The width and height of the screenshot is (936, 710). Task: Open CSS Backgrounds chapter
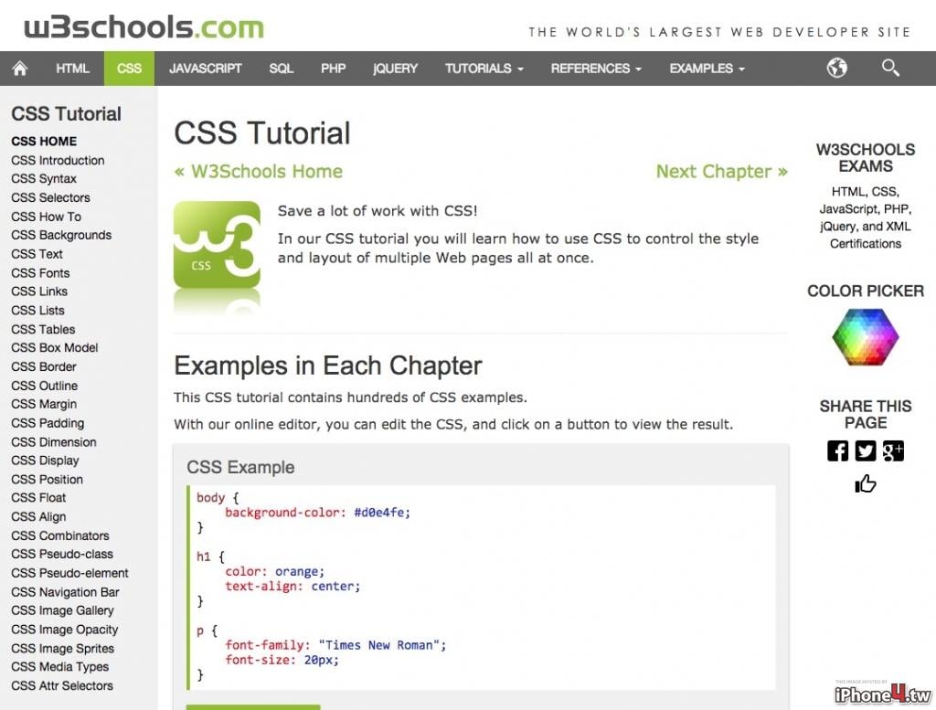pyautogui.click(x=61, y=235)
